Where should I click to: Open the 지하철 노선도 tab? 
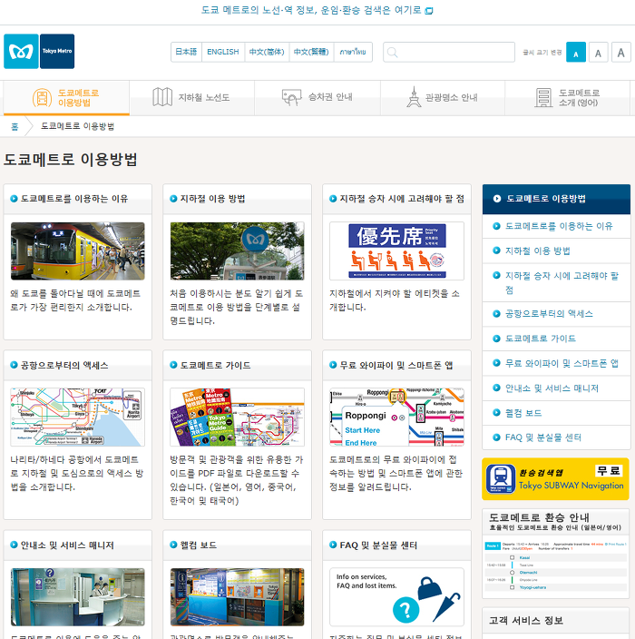[x=191, y=98]
